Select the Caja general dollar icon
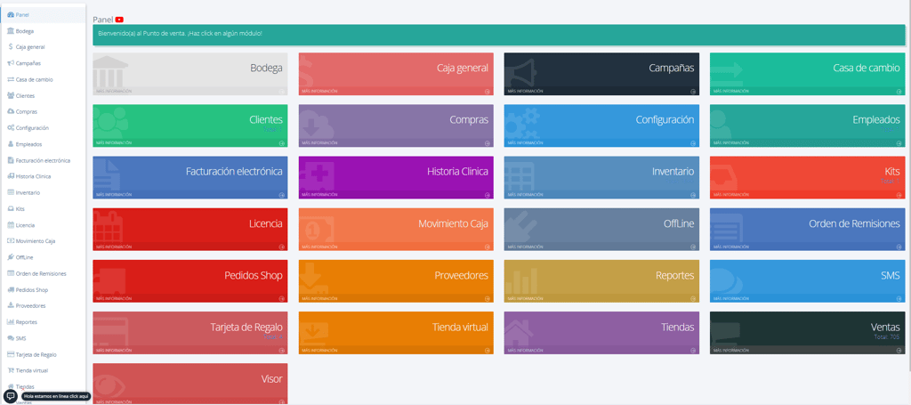 point(11,47)
